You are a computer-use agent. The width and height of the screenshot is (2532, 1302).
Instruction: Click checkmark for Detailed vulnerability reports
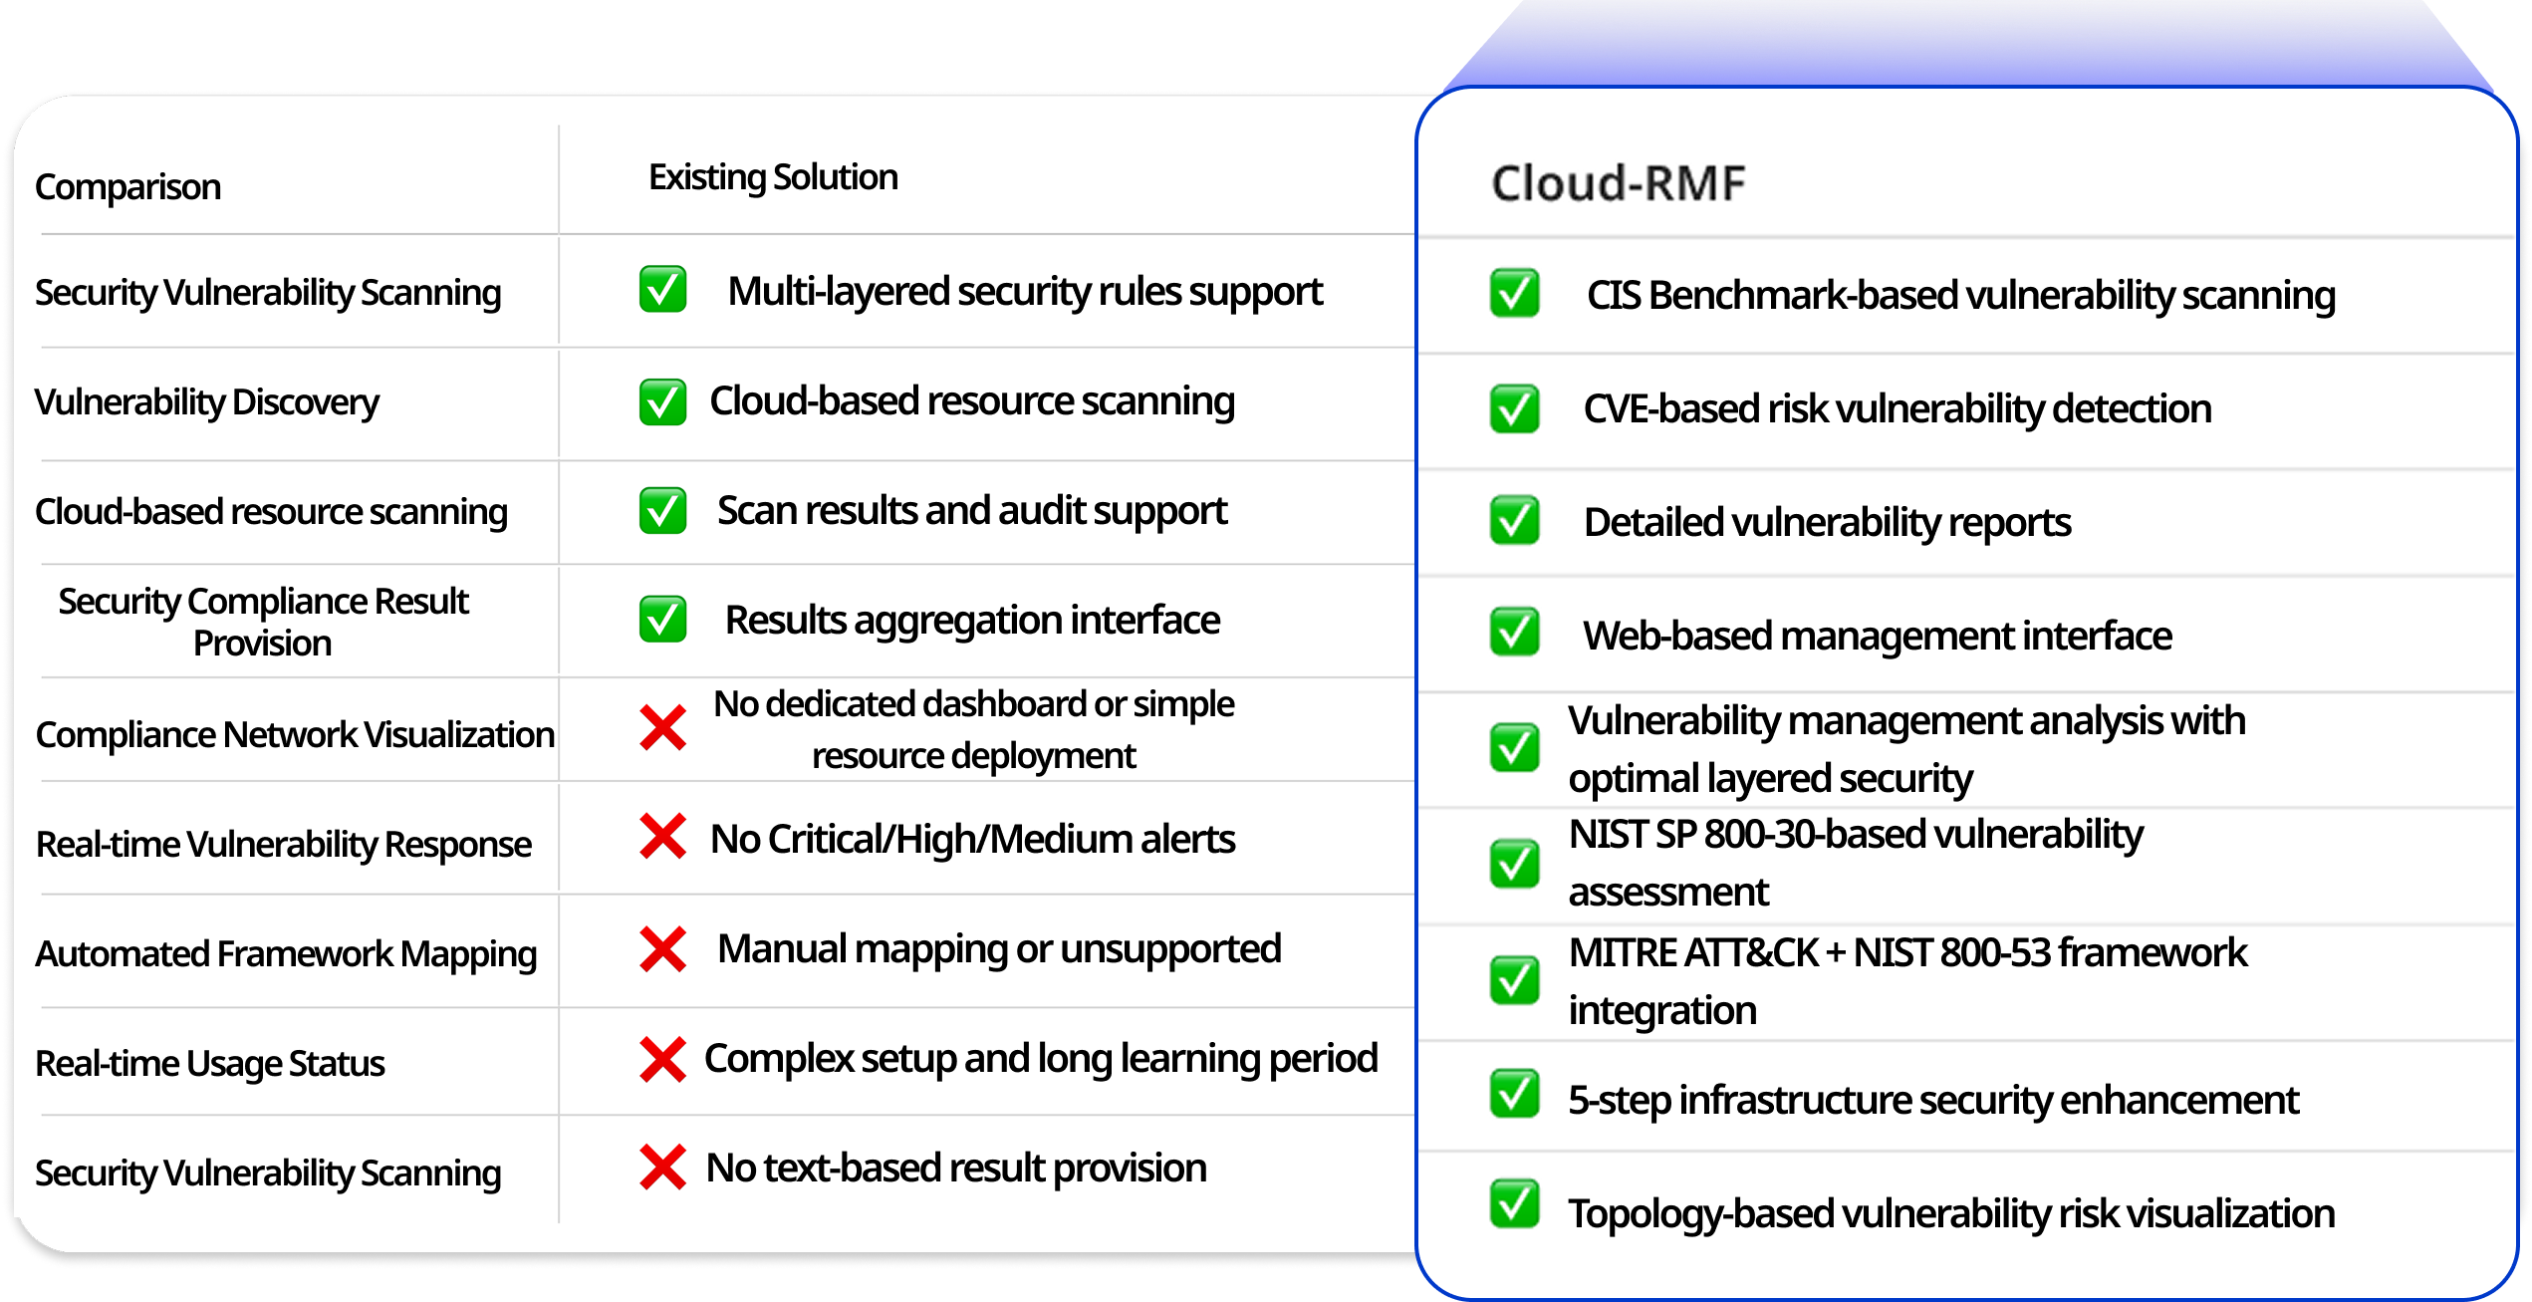[x=1514, y=520]
